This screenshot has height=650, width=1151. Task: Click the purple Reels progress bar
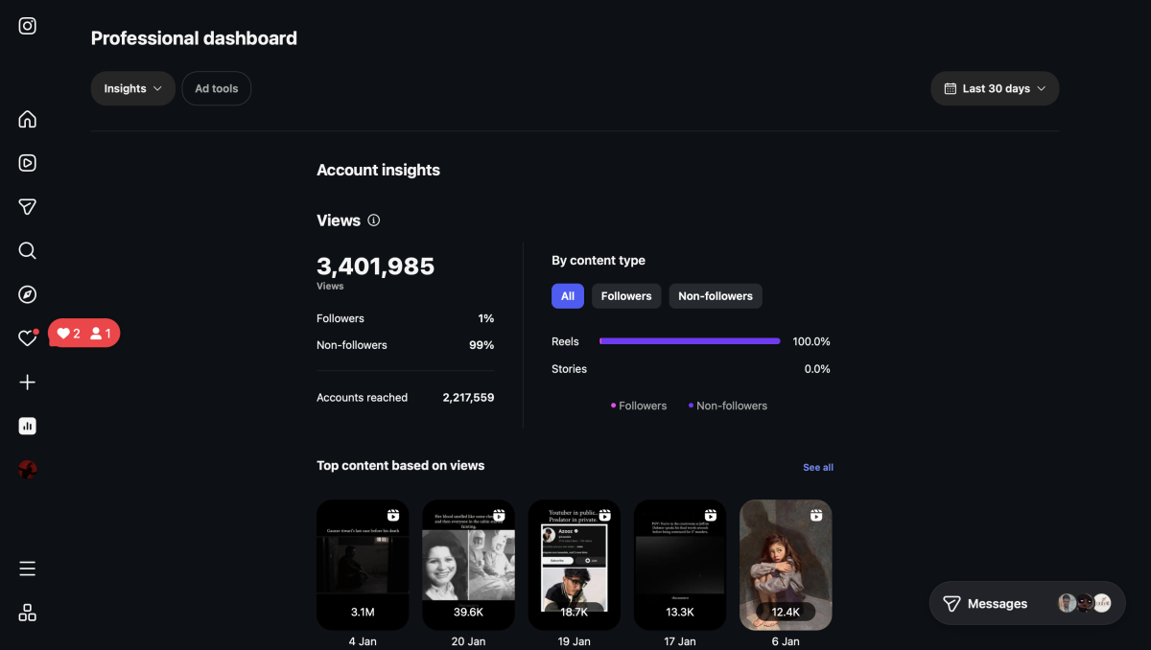click(x=690, y=341)
